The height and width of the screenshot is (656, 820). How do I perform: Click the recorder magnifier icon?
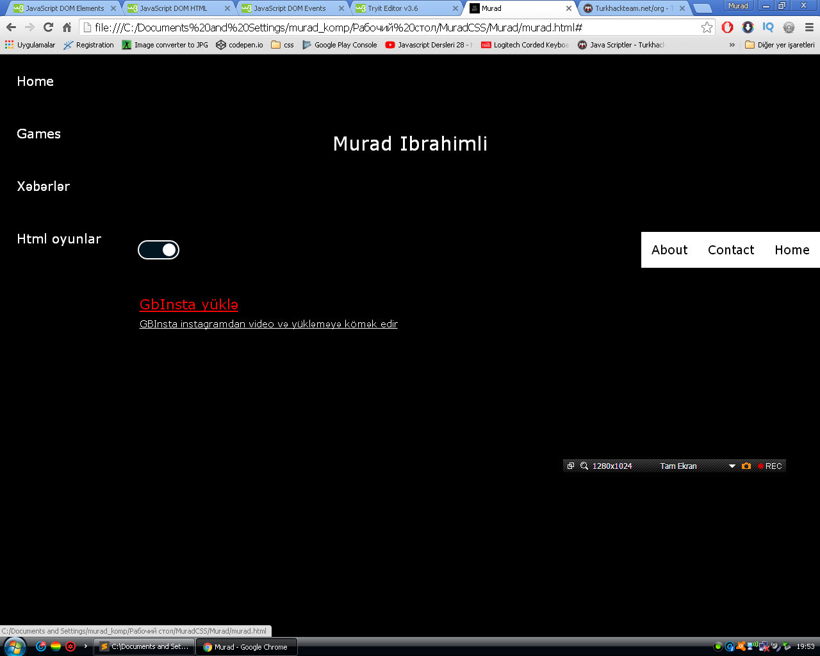584,466
